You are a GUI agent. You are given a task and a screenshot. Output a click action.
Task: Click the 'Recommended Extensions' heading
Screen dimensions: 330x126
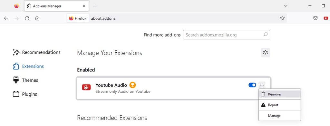tap(112, 118)
